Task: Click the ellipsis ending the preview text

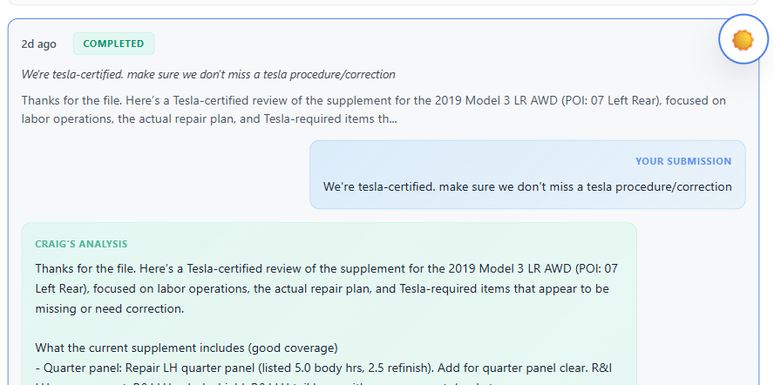Action: point(393,118)
